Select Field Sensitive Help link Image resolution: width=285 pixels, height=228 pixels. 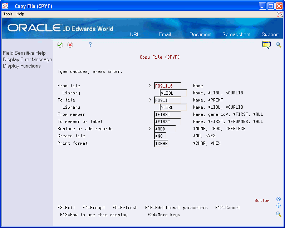point(24,53)
